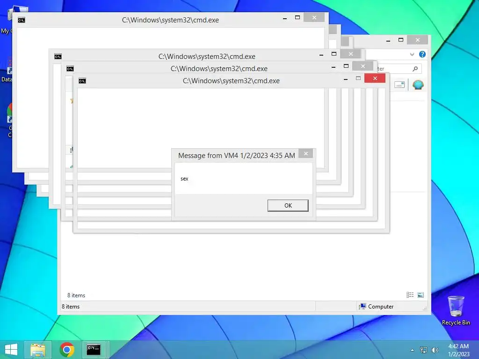479x359 pixels.
Task: Open system menu icon of rearmost cmd window
Action: click(x=21, y=20)
